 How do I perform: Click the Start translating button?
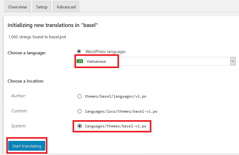(27, 146)
